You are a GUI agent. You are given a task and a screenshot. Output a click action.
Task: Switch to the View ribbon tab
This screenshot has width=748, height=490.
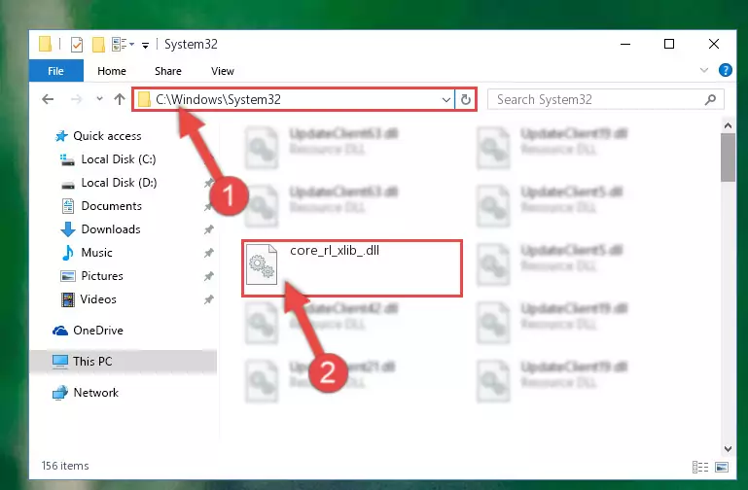click(x=223, y=71)
